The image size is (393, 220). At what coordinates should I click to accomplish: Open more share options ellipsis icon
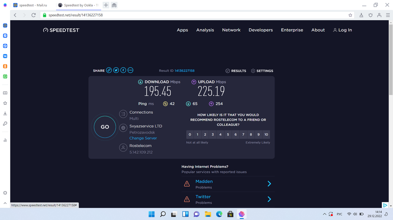(130, 71)
